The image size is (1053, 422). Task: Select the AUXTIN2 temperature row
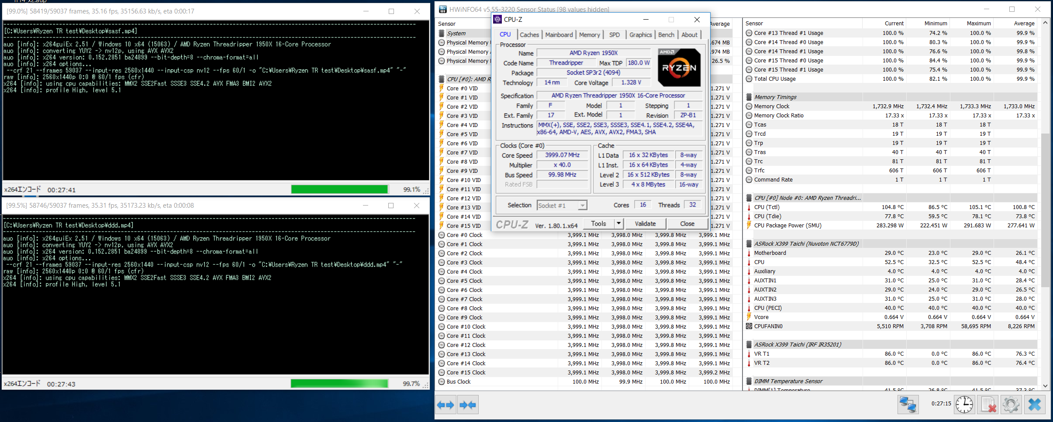click(x=891, y=290)
